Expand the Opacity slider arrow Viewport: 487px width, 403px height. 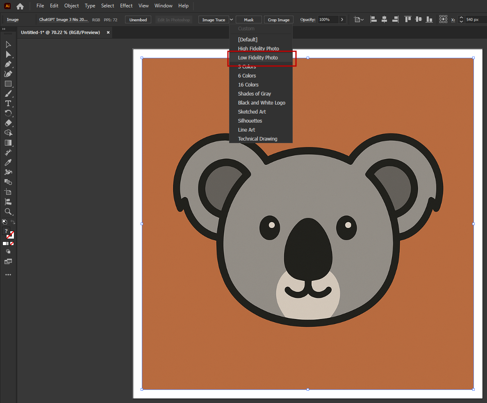[343, 19]
